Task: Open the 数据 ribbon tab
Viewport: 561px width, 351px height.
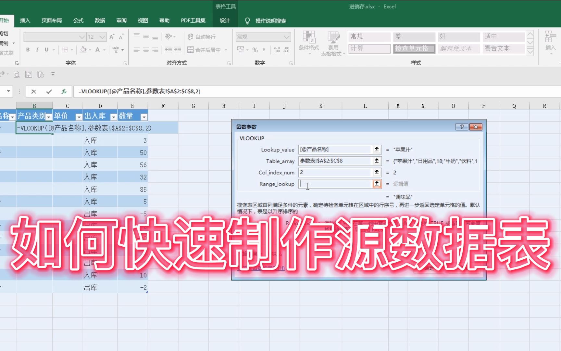Action: point(100,20)
